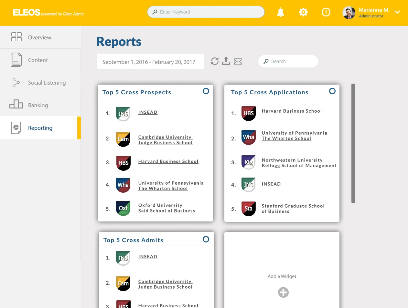The image size is (408, 308).
Task: Expand the user account dropdown chevron
Action: coord(397,12)
